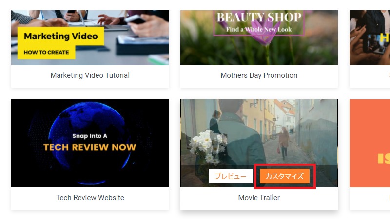The width and height of the screenshot is (390, 219).
Task: Click the Movie Trailer title text
Action: point(259,198)
